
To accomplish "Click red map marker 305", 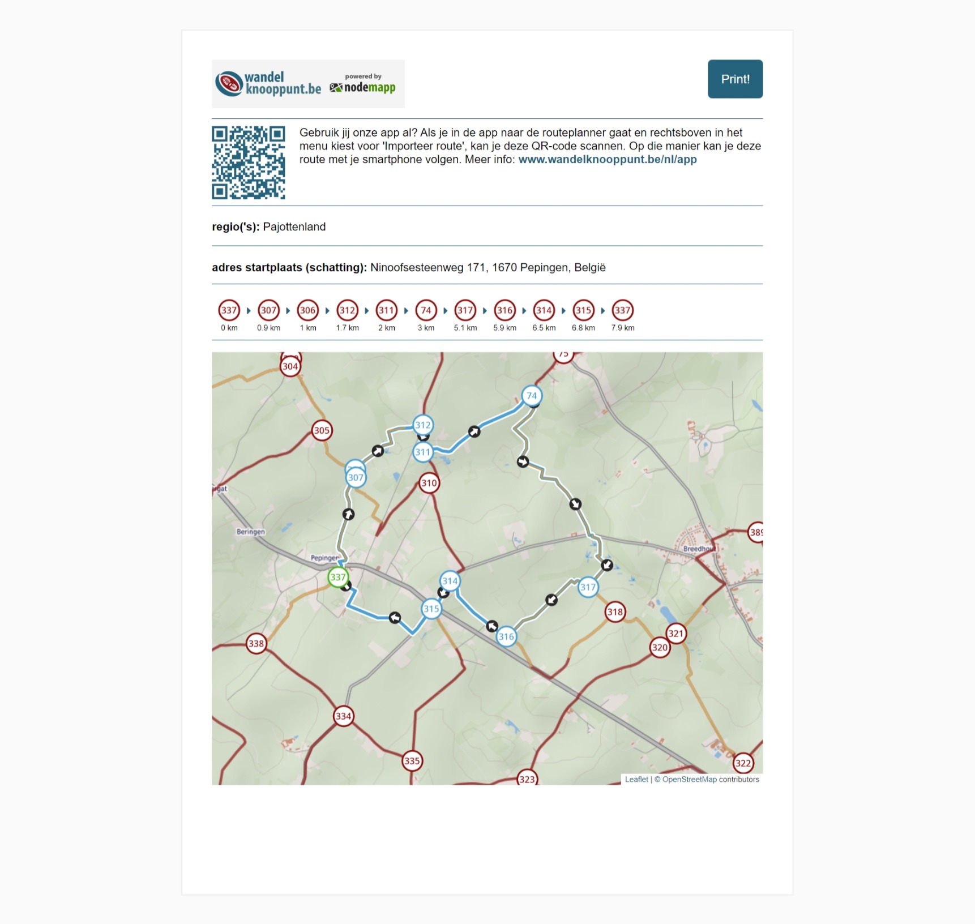I will pyautogui.click(x=322, y=430).
